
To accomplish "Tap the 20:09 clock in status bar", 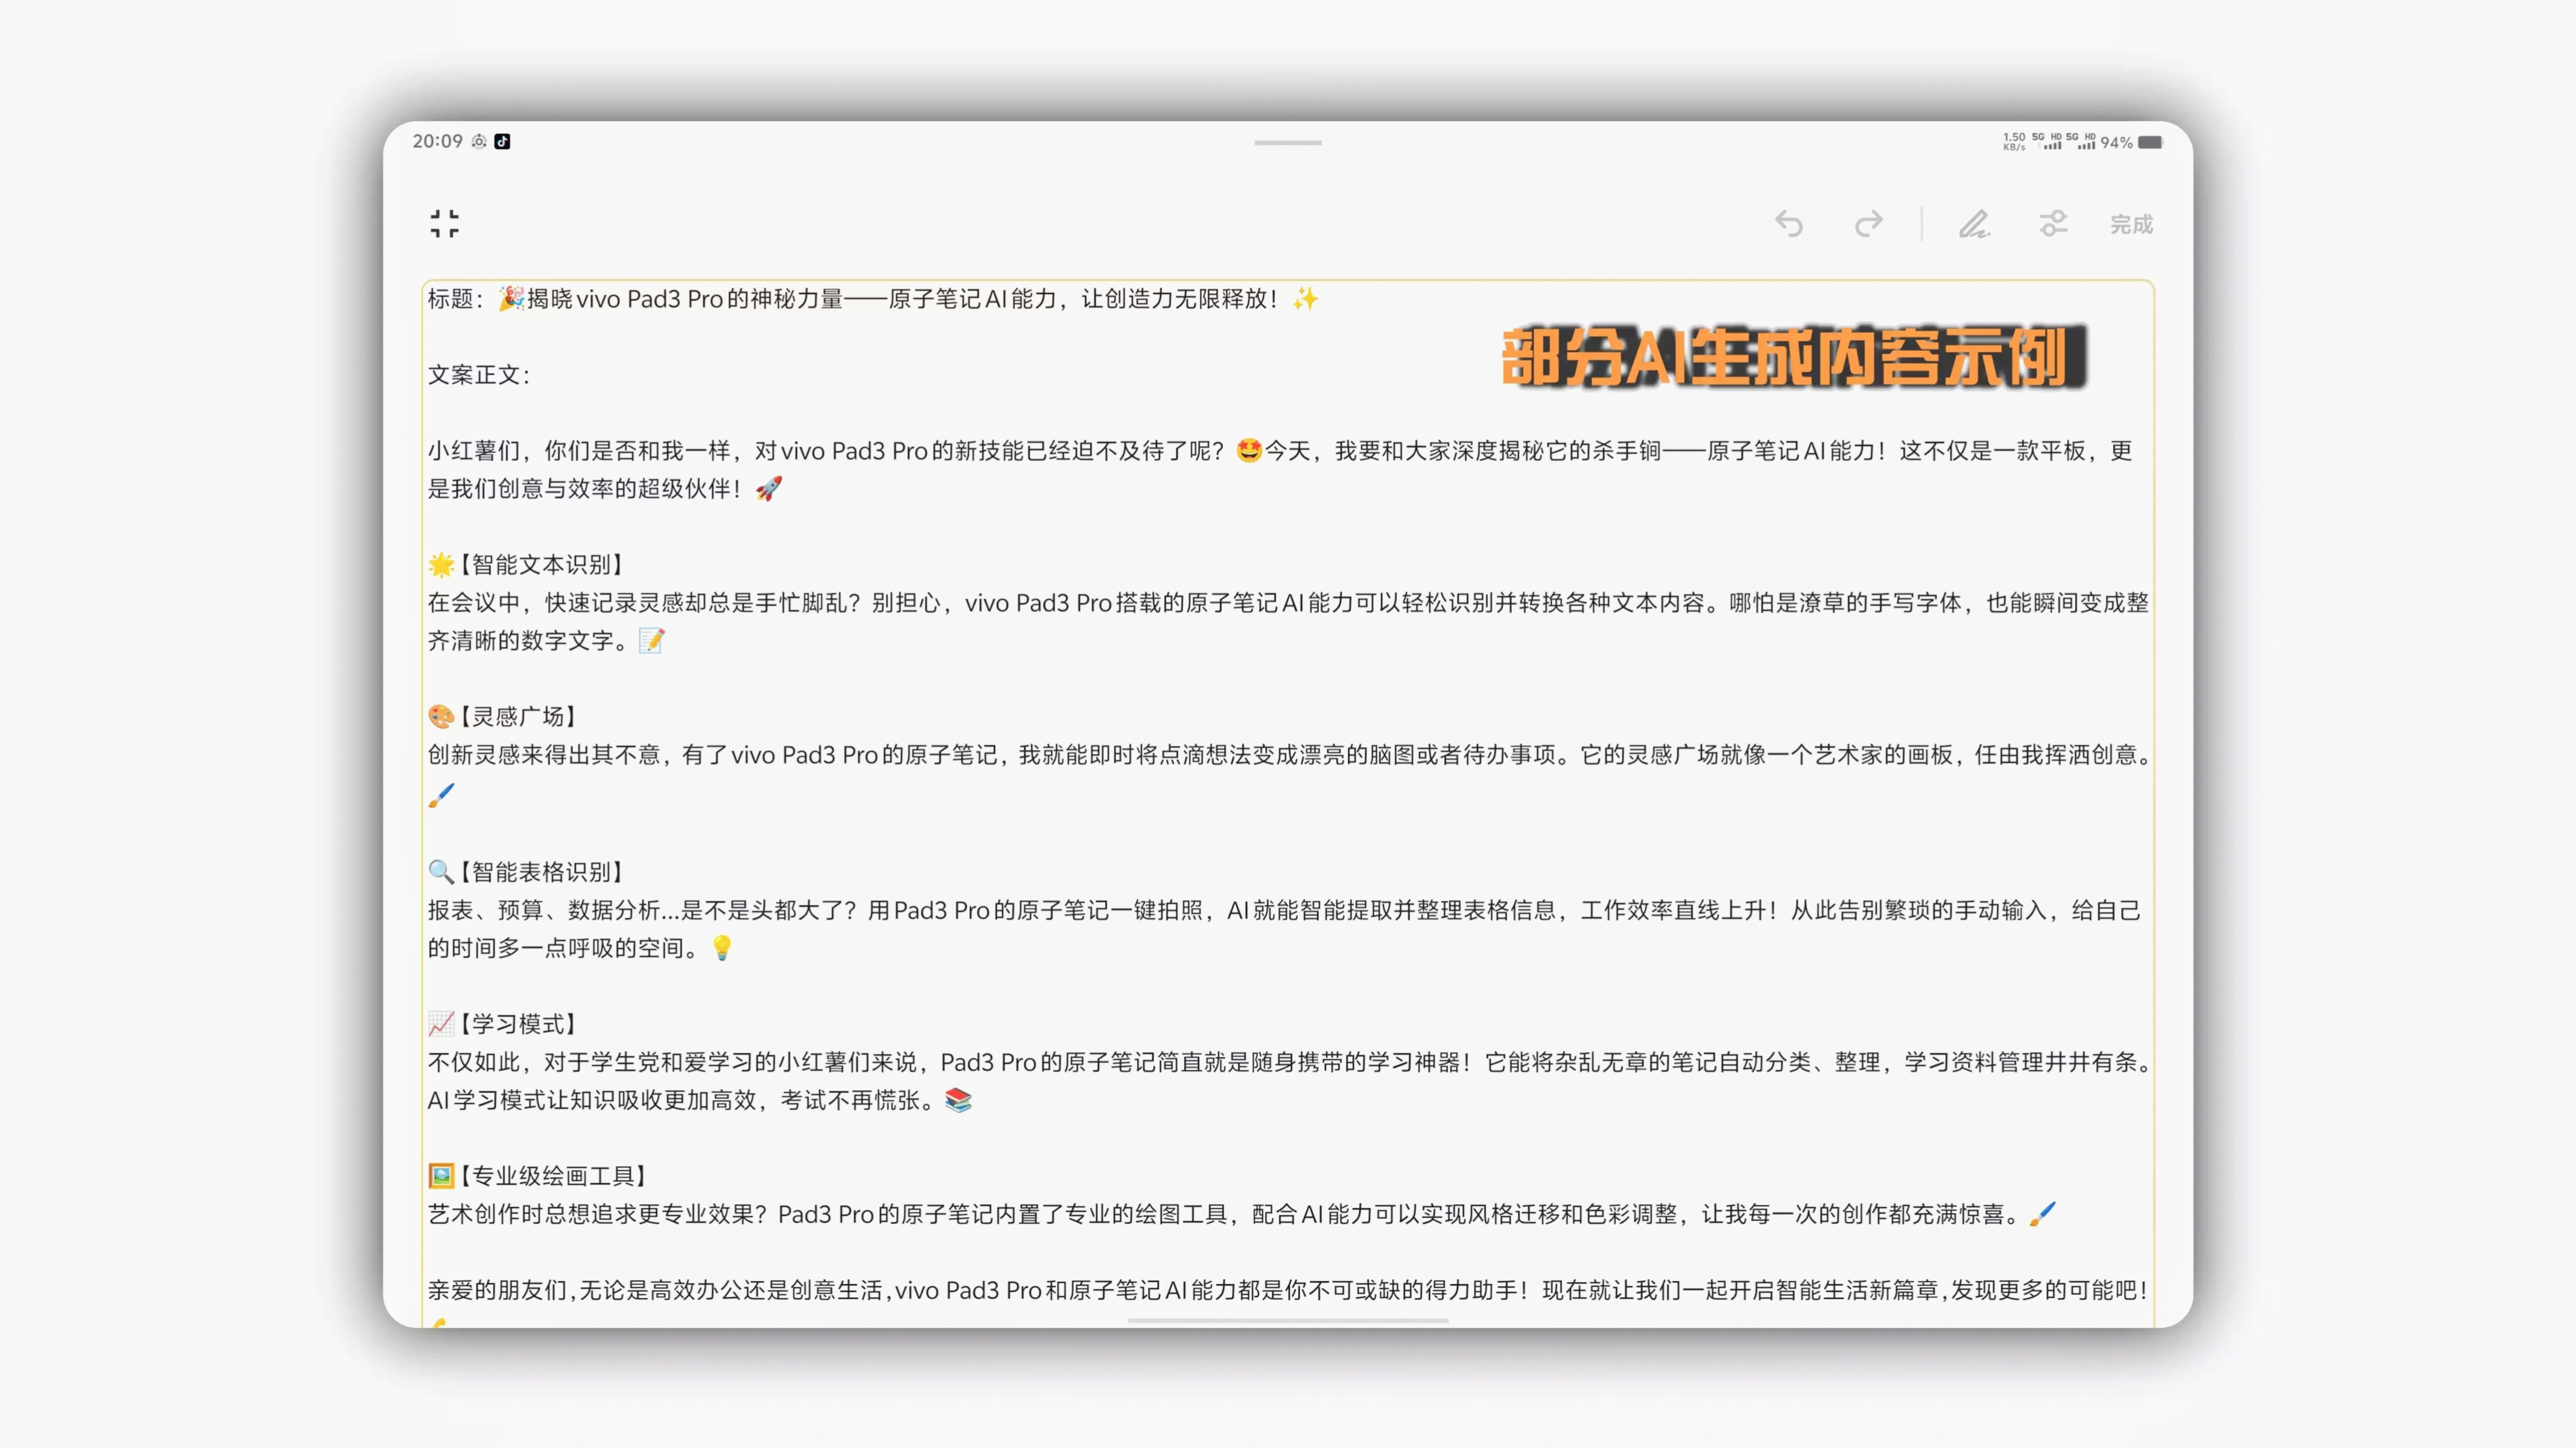I will coord(437,141).
